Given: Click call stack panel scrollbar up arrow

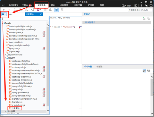Looking at the screenshot, I should tap(152, 77).
